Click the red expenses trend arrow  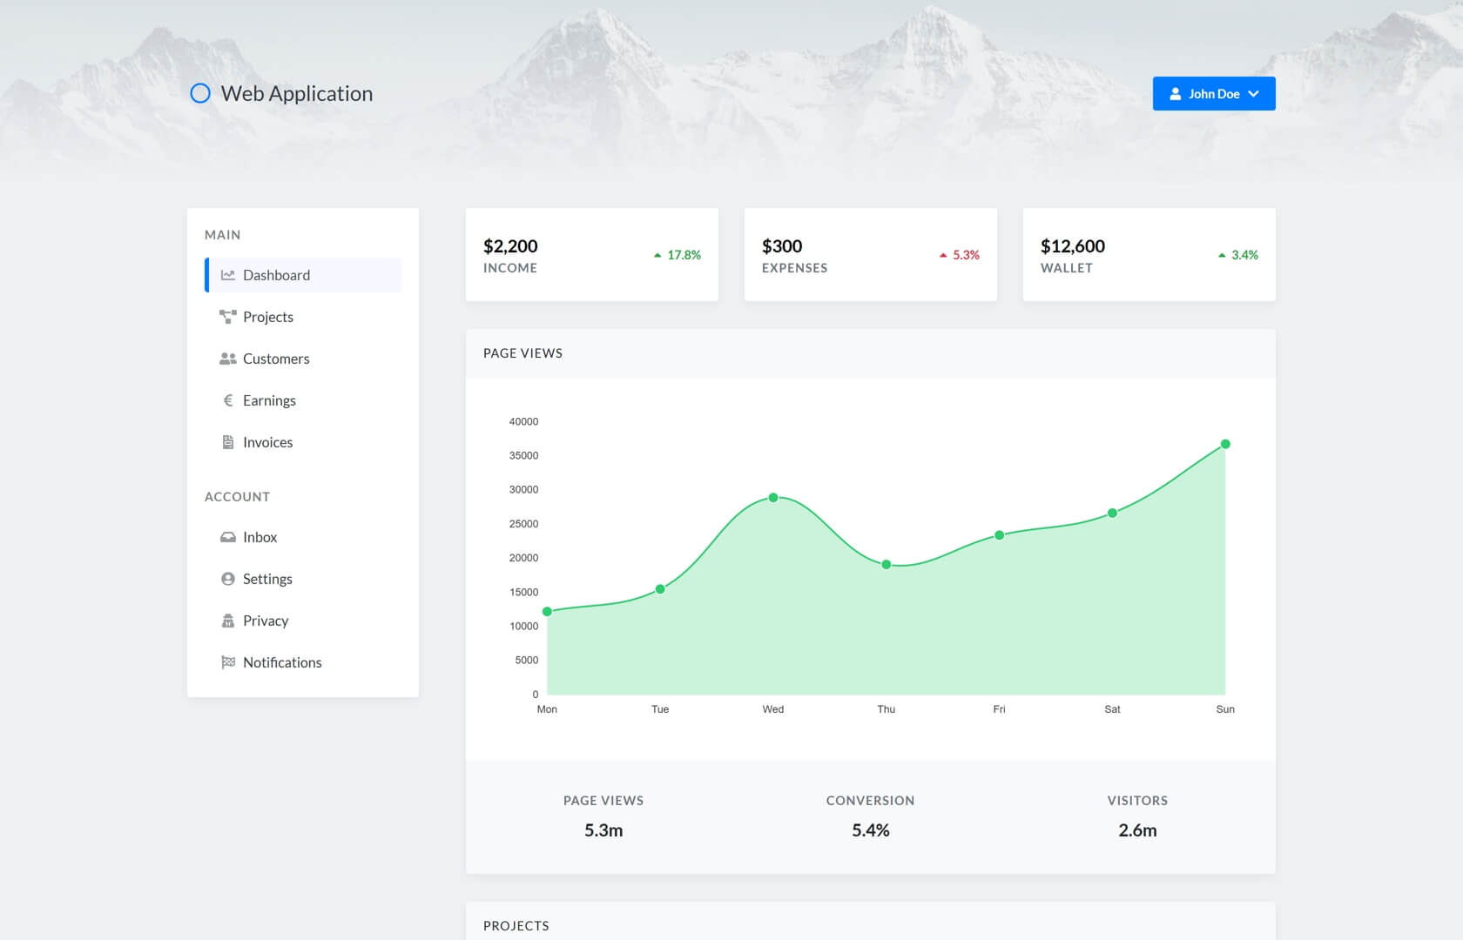pyautogui.click(x=944, y=255)
